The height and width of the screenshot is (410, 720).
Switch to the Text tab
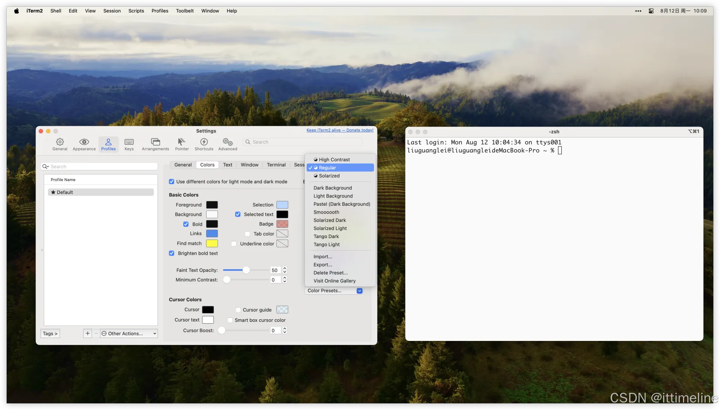point(227,165)
